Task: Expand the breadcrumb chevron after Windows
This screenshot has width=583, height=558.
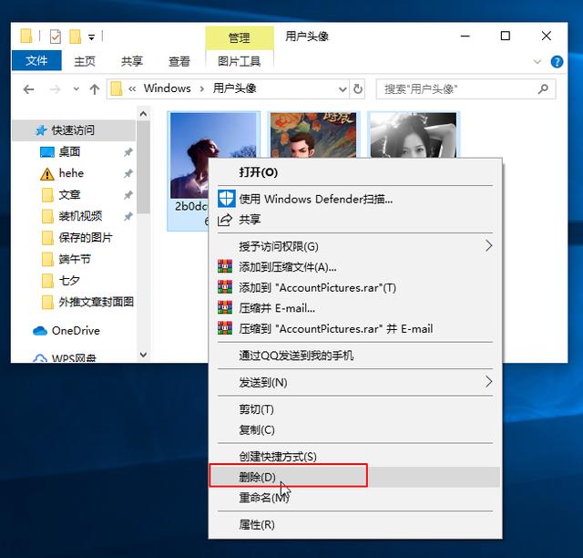Action: 202,88
